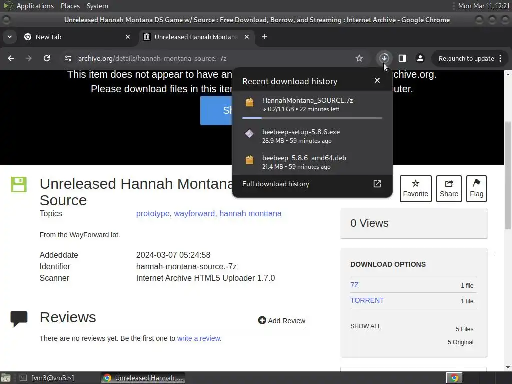512x384 pixels.
Task: Click write a review link
Action: (x=199, y=338)
